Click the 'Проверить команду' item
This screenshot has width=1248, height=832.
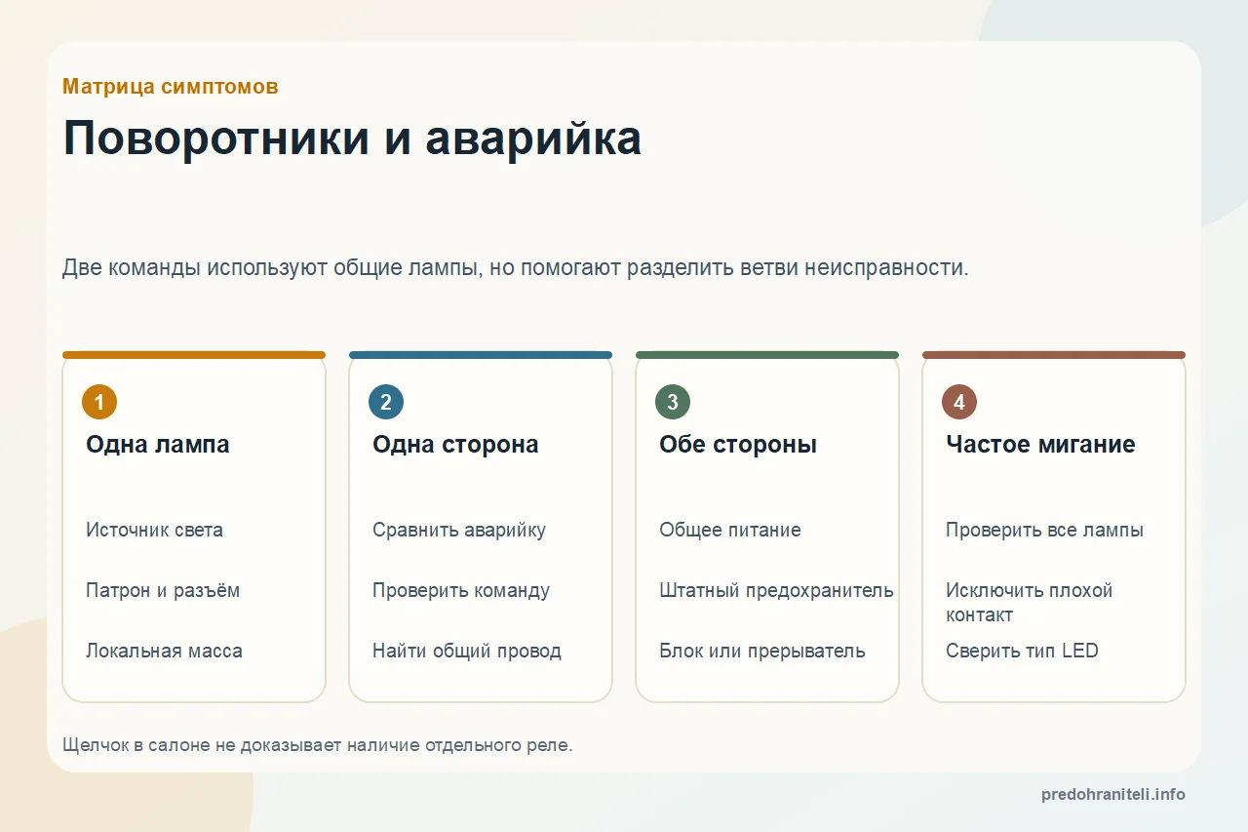(x=461, y=591)
